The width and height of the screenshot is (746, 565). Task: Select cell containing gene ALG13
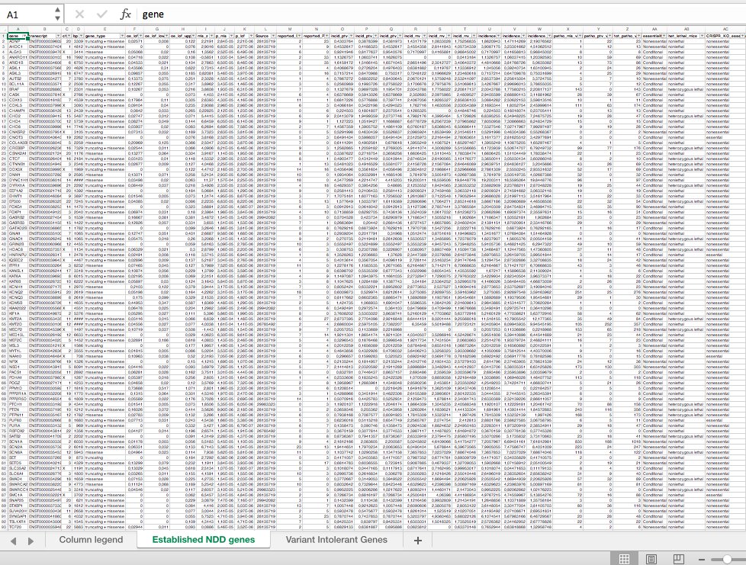(x=18, y=52)
